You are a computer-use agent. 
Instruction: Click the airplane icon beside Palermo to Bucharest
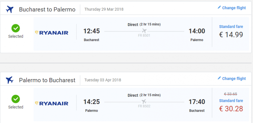(x=10, y=80)
